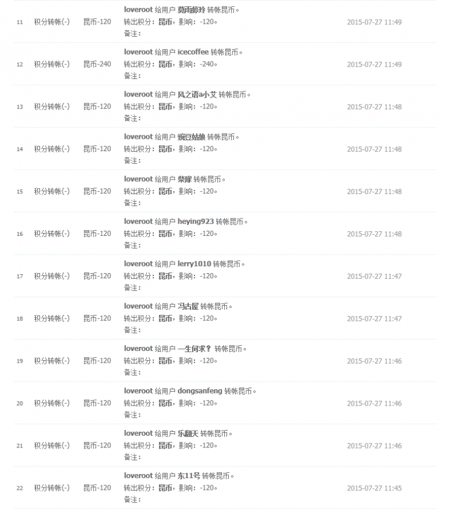The height and width of the screenshot is (509, 453).
Task: Open user 一生何求? link
Action: (x=195, y=349)
